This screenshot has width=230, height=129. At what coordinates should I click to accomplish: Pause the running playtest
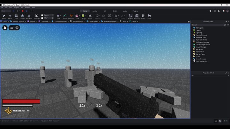pos(17,11)
